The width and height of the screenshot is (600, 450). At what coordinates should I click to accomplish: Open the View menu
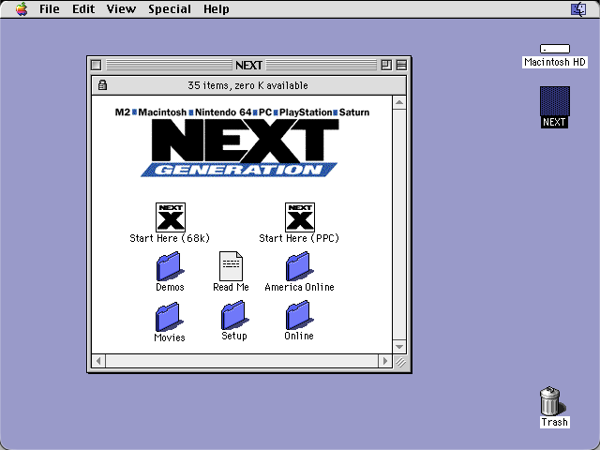tap(121, 8)
